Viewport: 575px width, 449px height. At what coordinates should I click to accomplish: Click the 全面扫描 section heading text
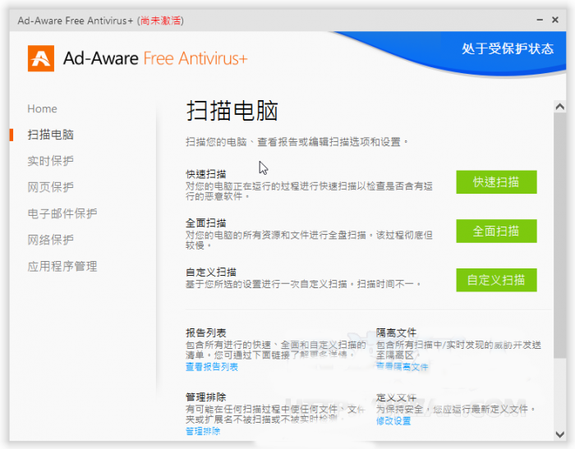coord(205,222)
